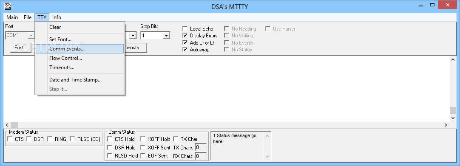Toggle the DSR Hold checkbox
This screenshot has height=166, width=460.
pos(110,147)
